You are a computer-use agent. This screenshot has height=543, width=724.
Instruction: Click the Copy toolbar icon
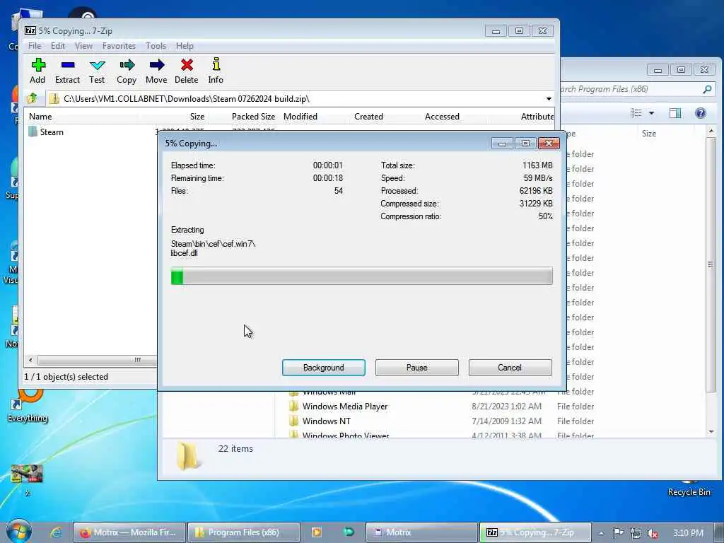coord(127,71)
